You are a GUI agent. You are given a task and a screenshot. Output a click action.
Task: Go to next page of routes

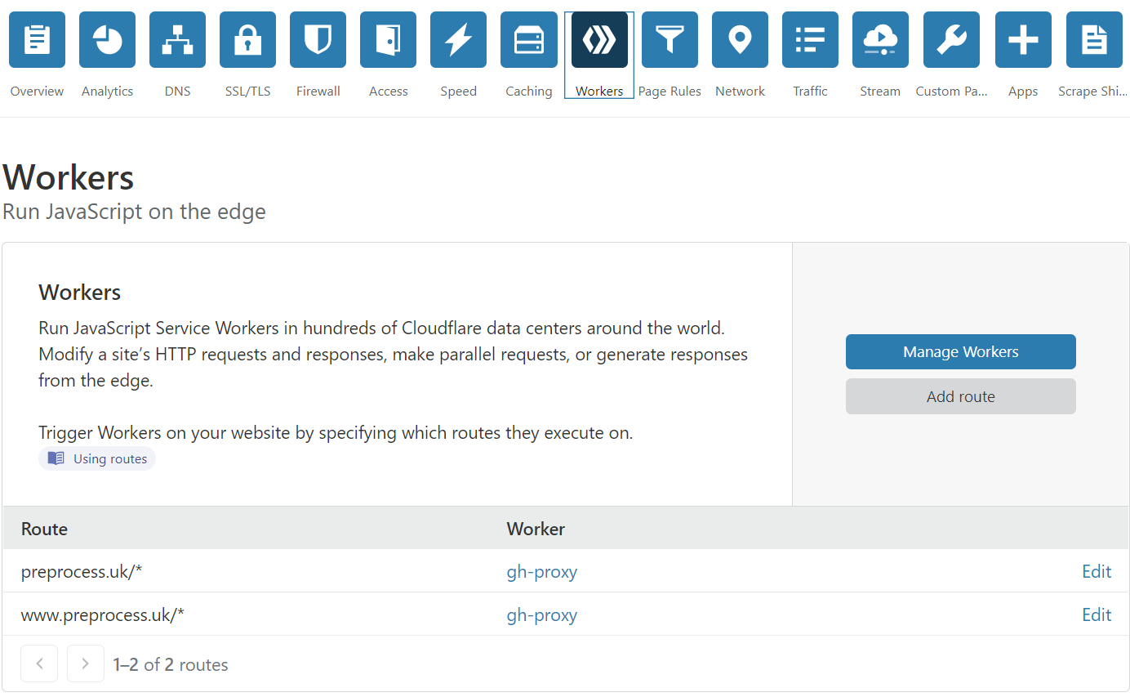point(86,663)
